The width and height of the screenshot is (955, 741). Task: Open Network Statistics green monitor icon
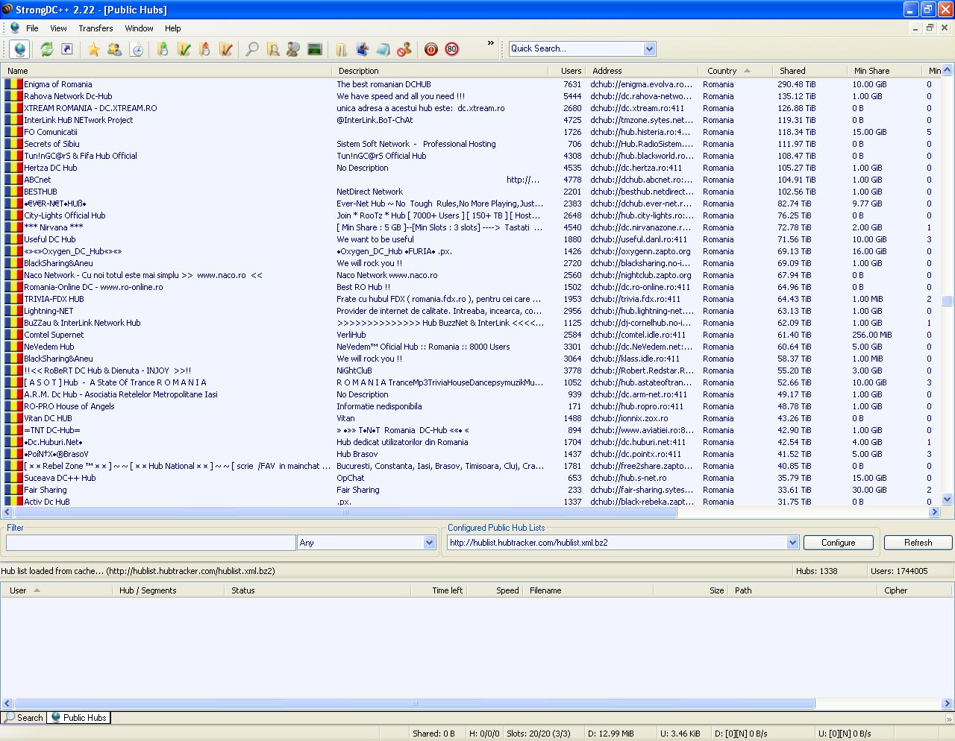pyautogui.click(x=315, y=49)
